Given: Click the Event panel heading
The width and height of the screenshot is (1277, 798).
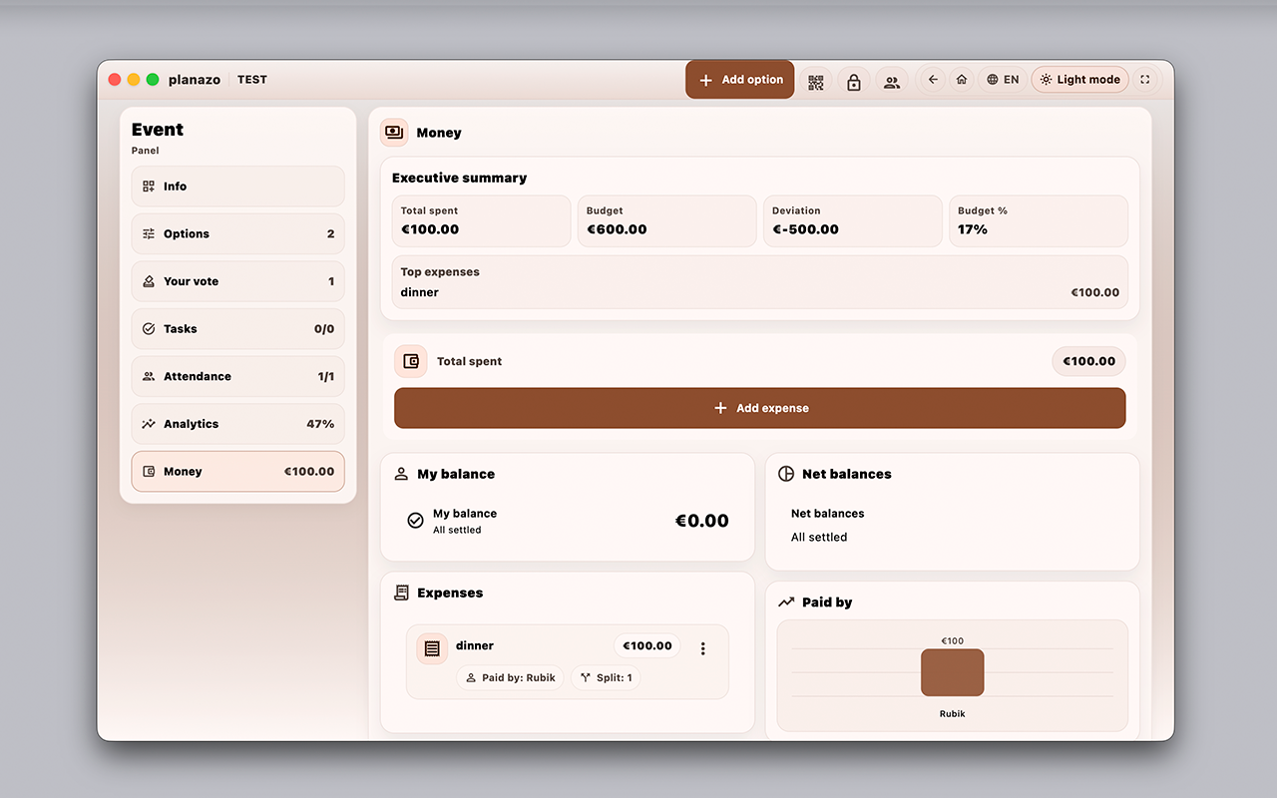Looking at the screenshot, I should pyautogui.click(x=158, y=130).
